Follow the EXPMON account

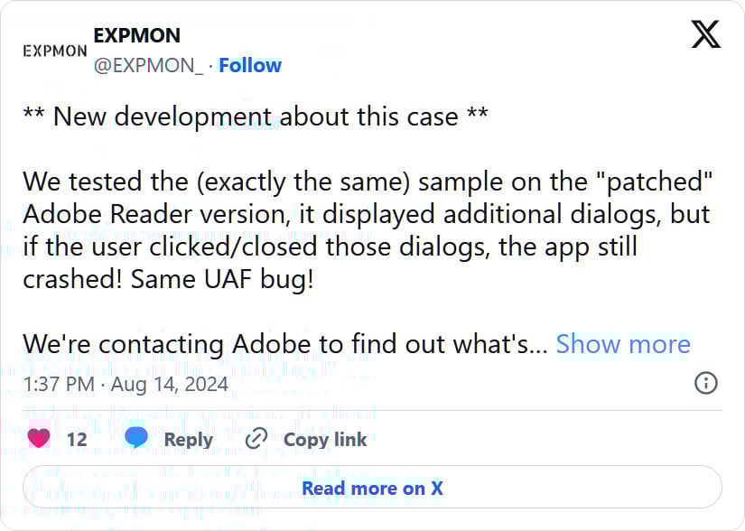tap(250, 66)
